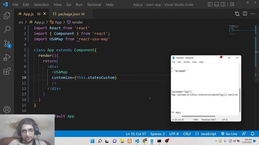The image size is (259, 145).
Task: Click the feedback icon in status bar
Action: (x=244, y=134)
